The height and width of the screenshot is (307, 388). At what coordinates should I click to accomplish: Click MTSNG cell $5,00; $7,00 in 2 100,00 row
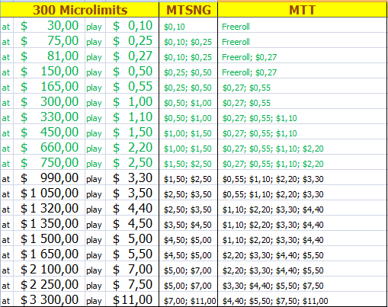(188, 269)
